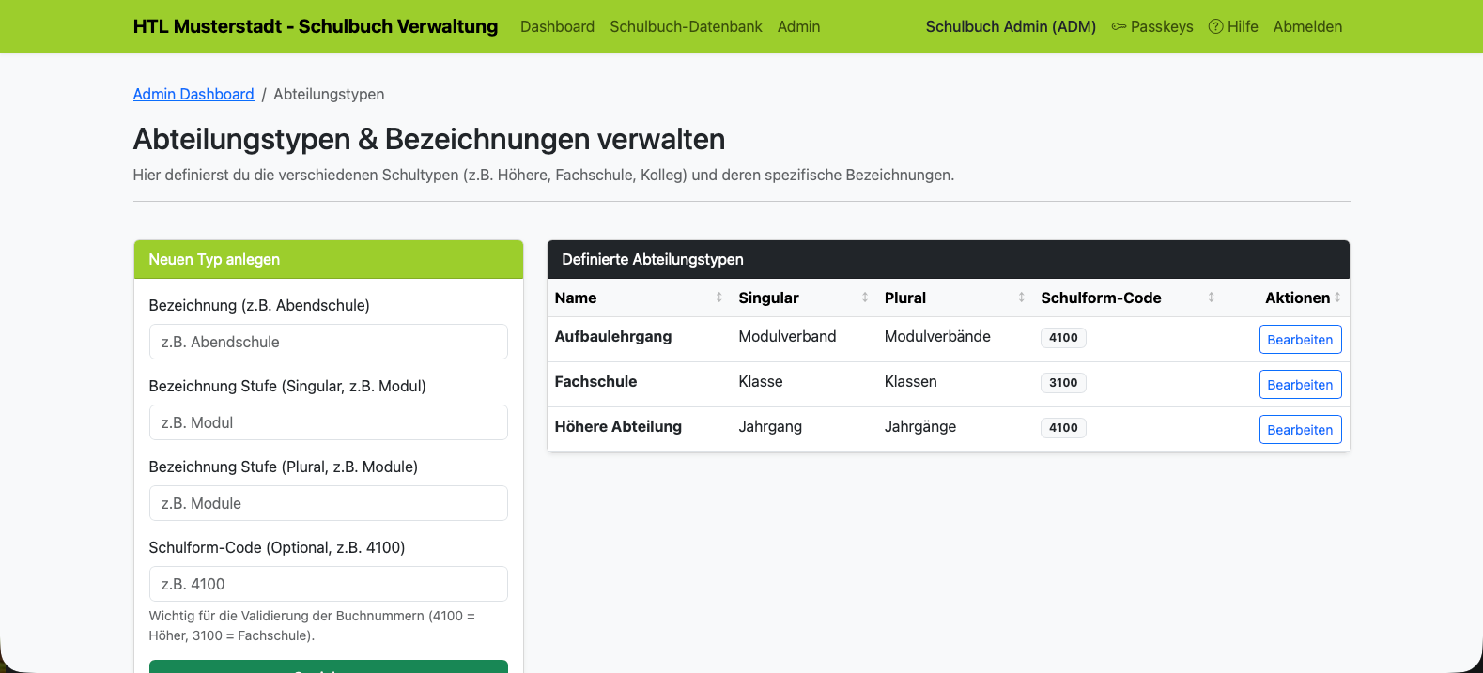This screenshot has height=673, width=1483.
Task: Click Bearbeiten for Höhere Abteilung
Action: point(1300,430)
